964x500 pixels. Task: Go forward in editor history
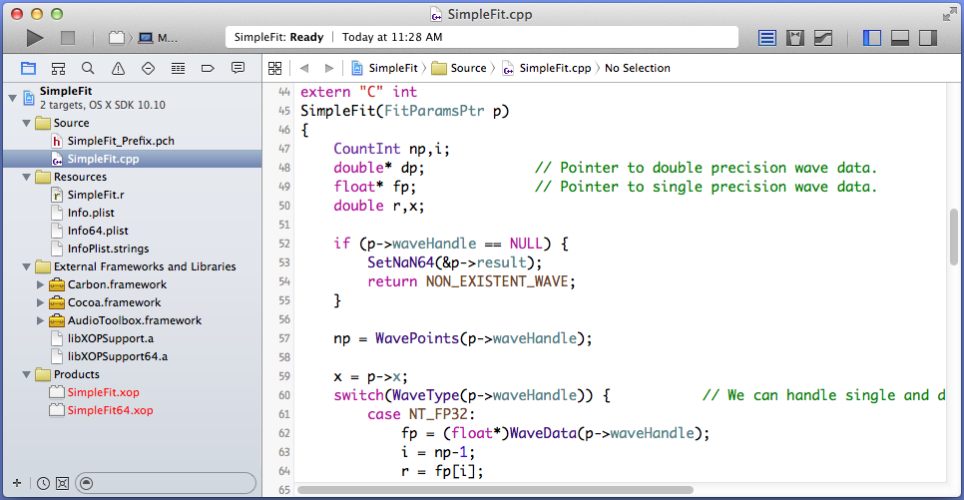click(329, 68)
